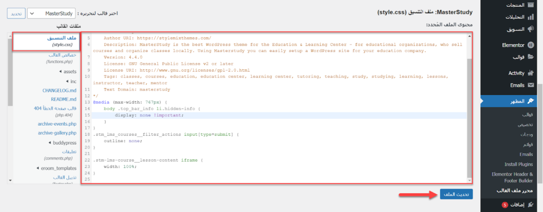Open the MasterStudy theme dropdown
The height and width of the screenshot is (212, 543).
(x=51, y=13)
